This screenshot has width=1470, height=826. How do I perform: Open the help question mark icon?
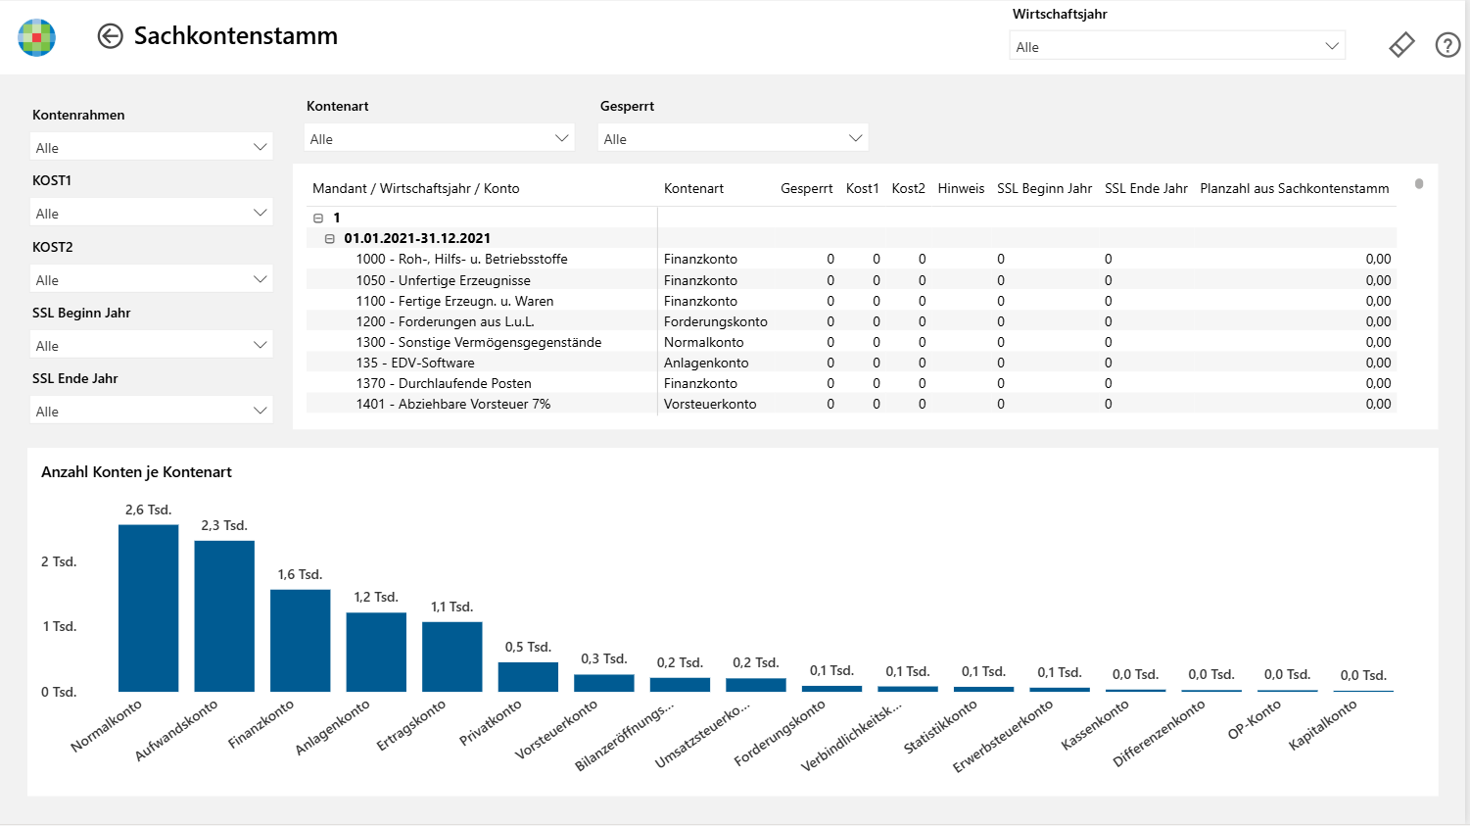(1447, 45)
